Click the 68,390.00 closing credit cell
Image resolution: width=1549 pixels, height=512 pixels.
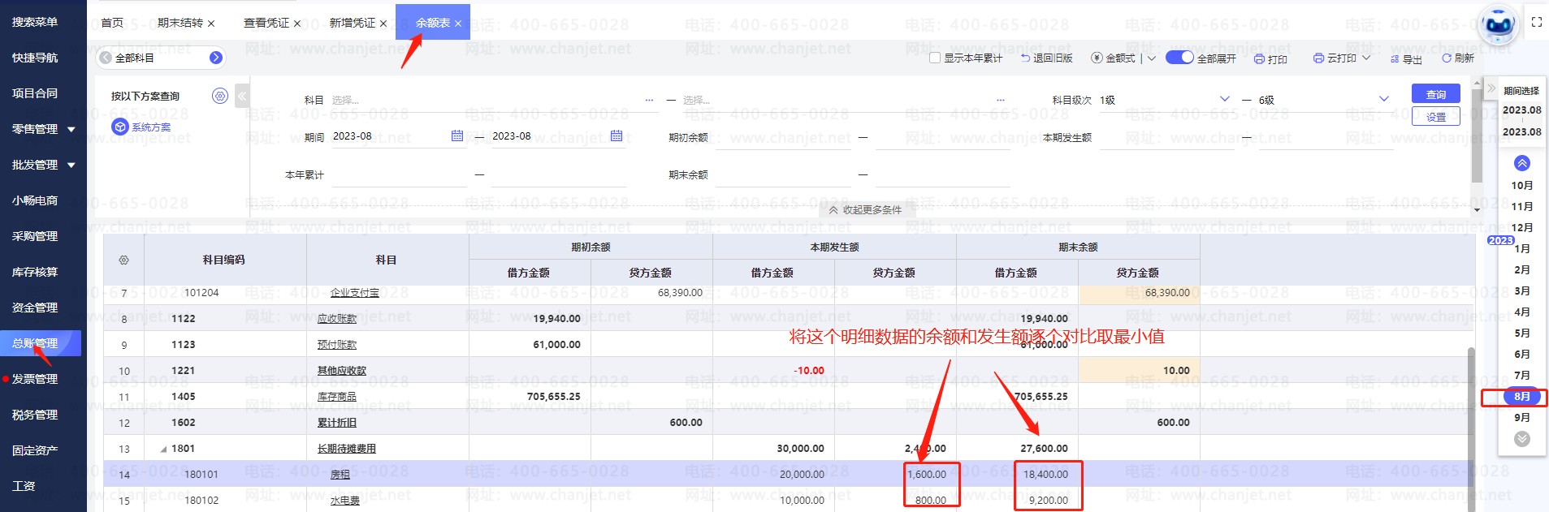(x=1139, y=293)
